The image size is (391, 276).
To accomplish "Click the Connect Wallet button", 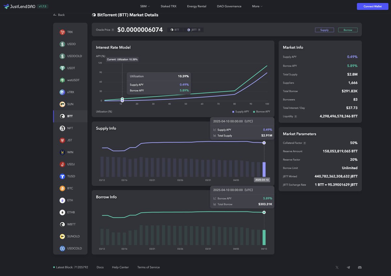I will point(373,6).
